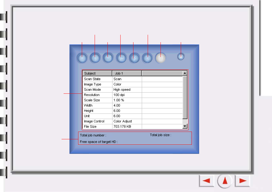Viewport: 272px width, 192px height.
Task: Click the Color Adjust value cell
Action: click(127, 121)
